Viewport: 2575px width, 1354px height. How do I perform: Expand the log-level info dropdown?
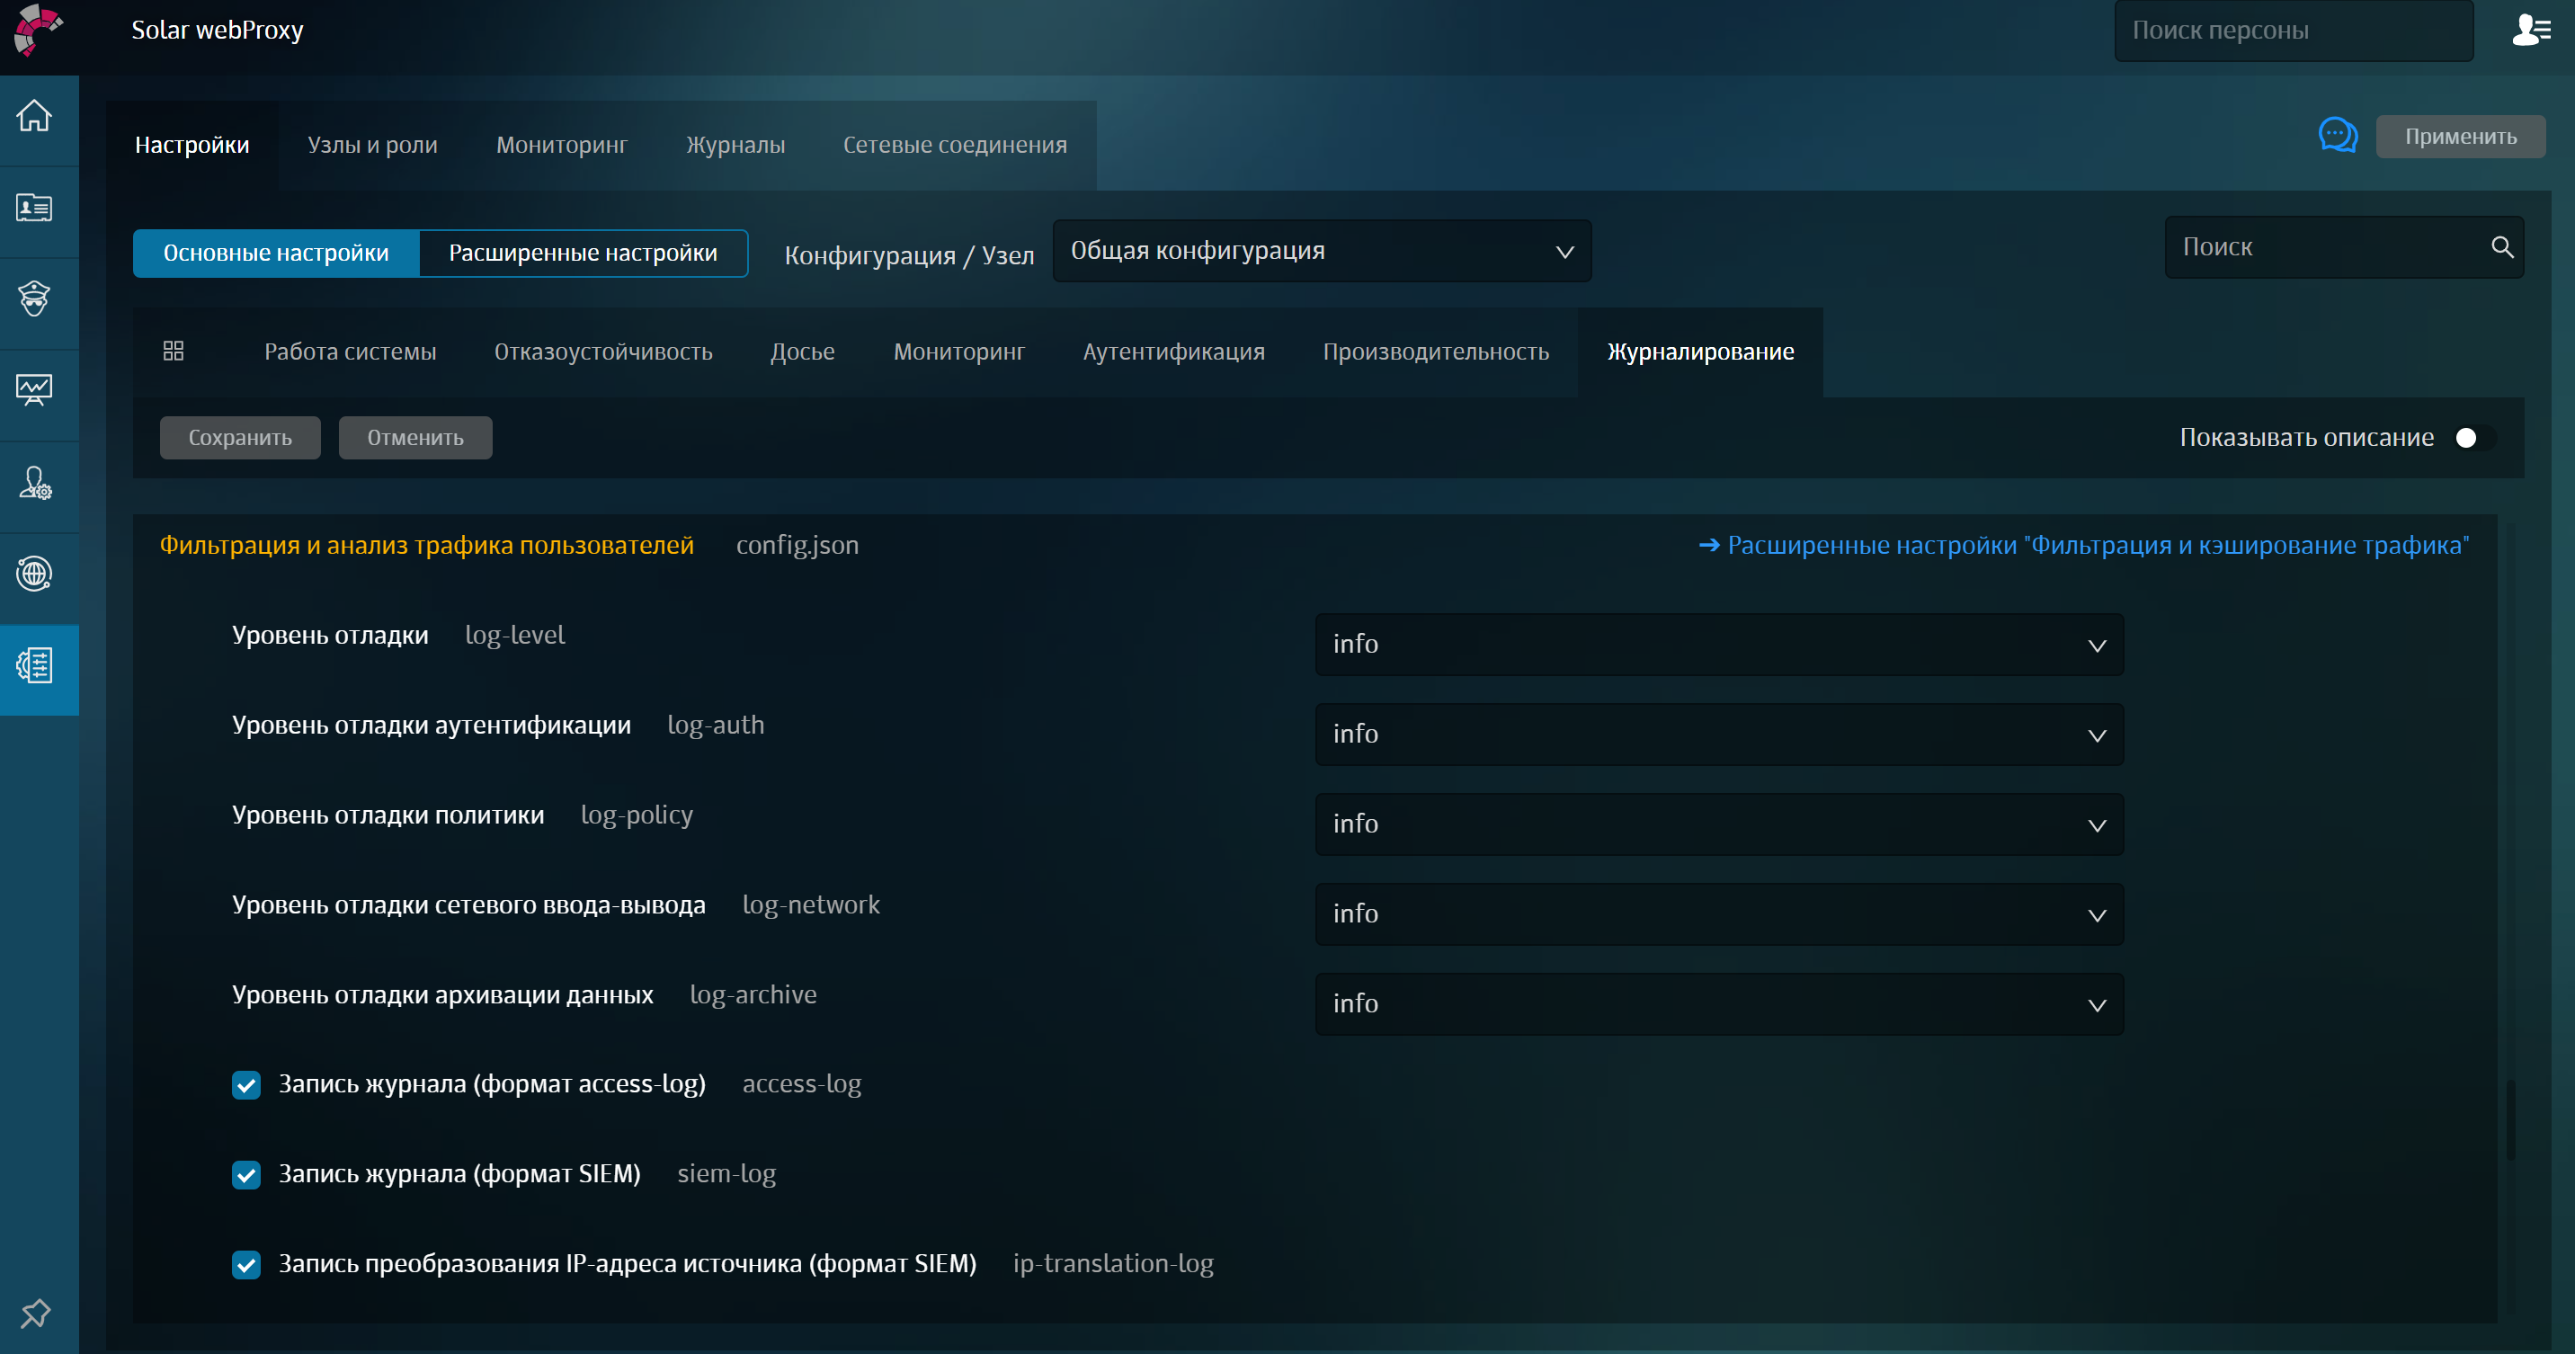(1719, 645)
